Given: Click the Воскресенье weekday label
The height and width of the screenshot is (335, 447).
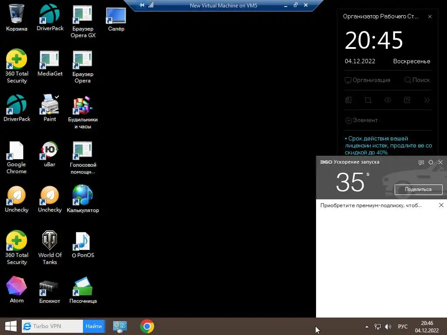Looking at the screenshot, I should coord(412,61).
